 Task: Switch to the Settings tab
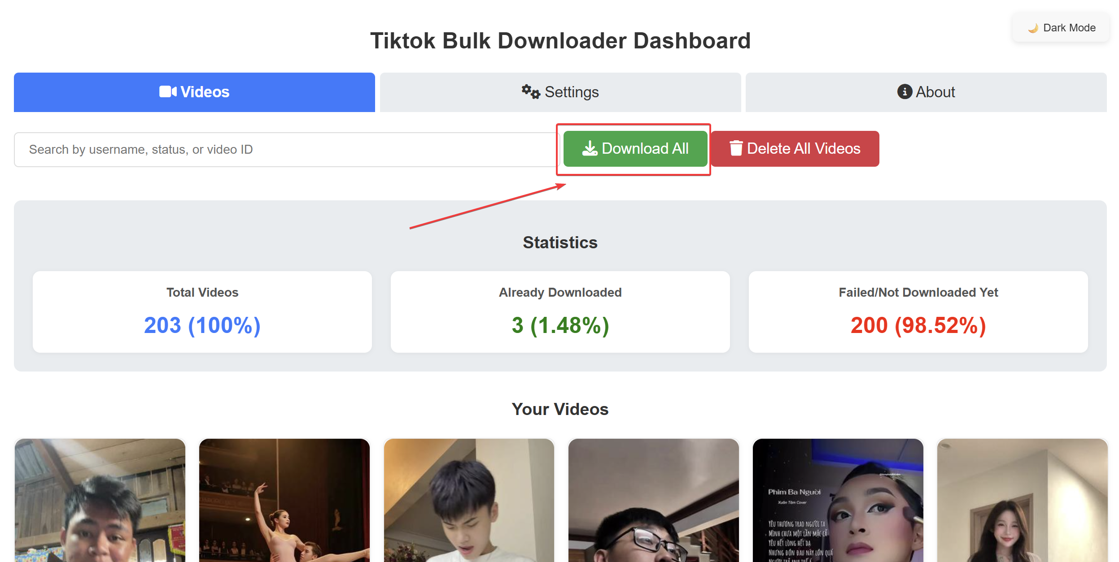[x=560, y=92]
